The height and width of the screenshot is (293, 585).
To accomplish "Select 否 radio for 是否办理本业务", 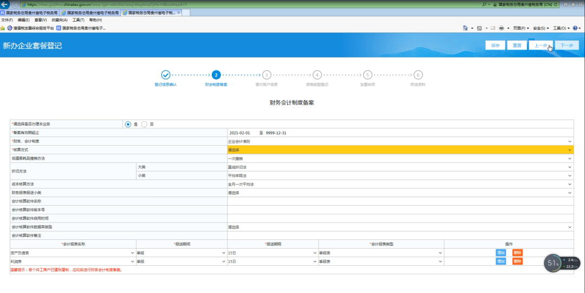I will (144, 124).
